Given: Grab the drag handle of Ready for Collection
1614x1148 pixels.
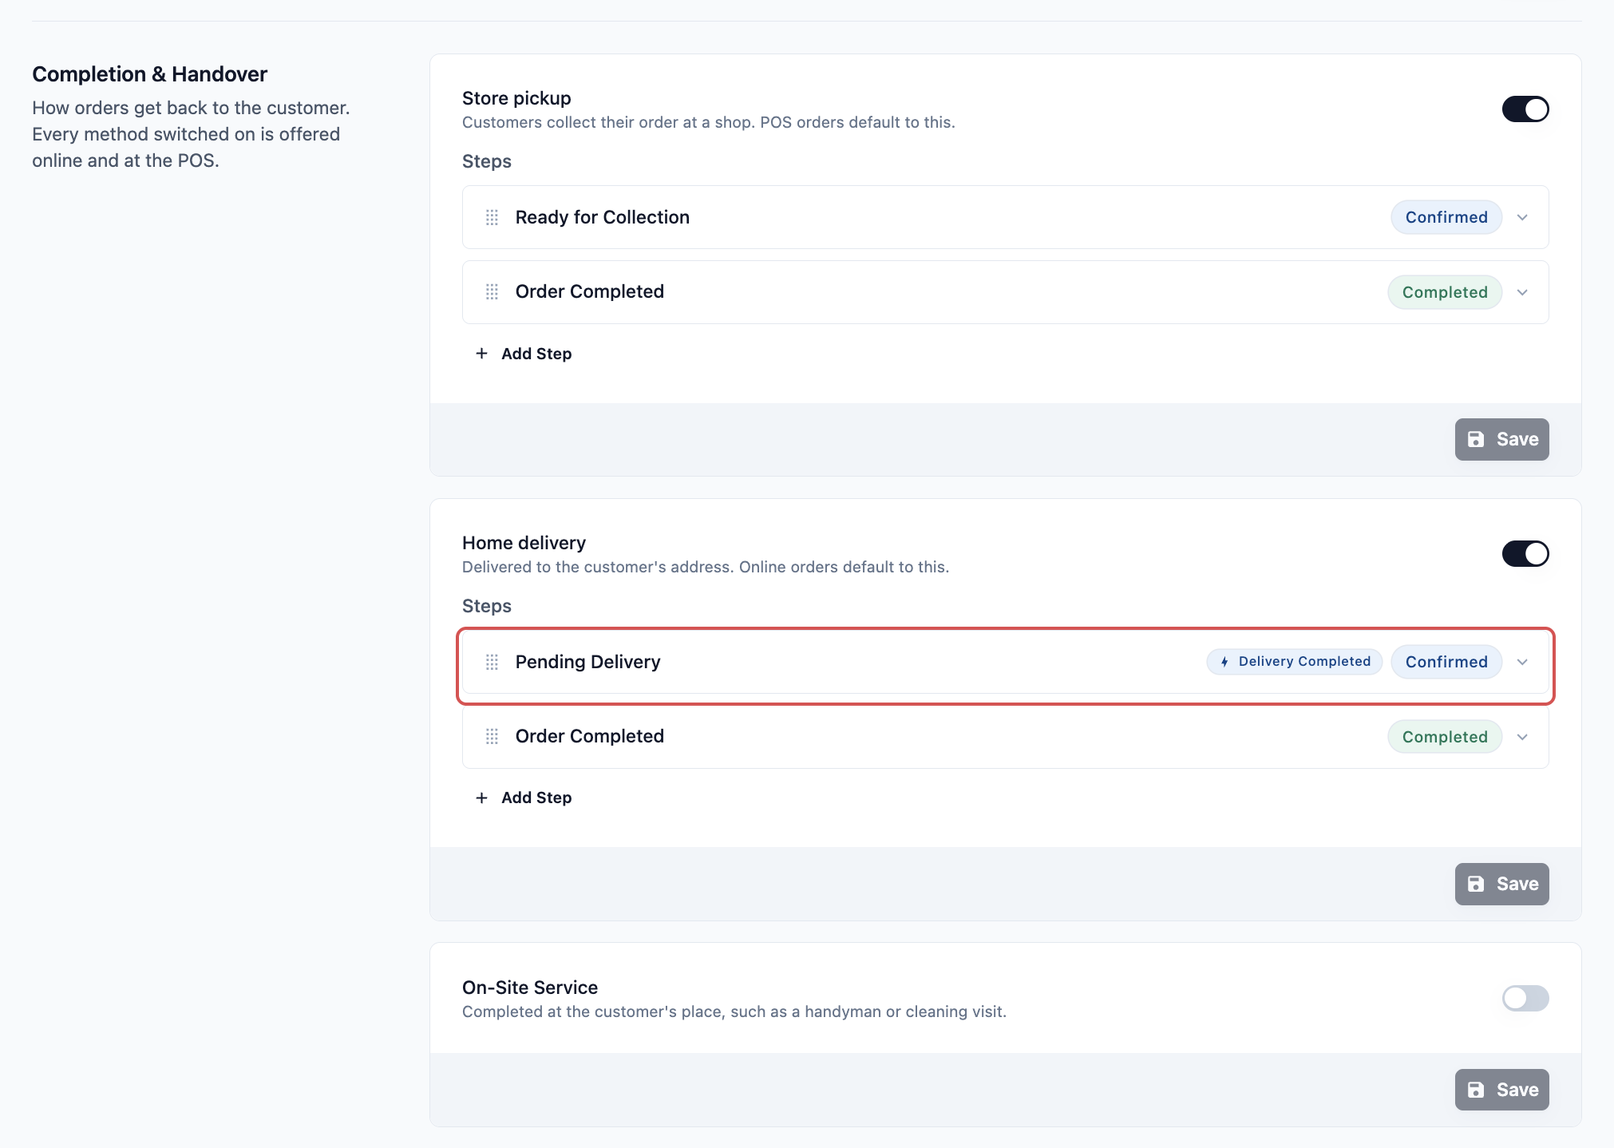Looking at the screenshot, I should click(x=492, y=217).
